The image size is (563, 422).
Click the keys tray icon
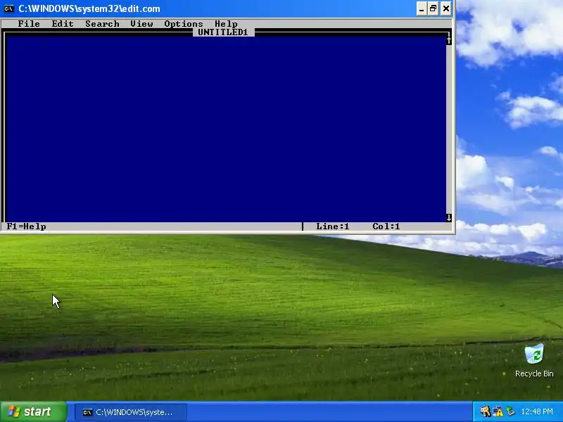pos(486,411)
